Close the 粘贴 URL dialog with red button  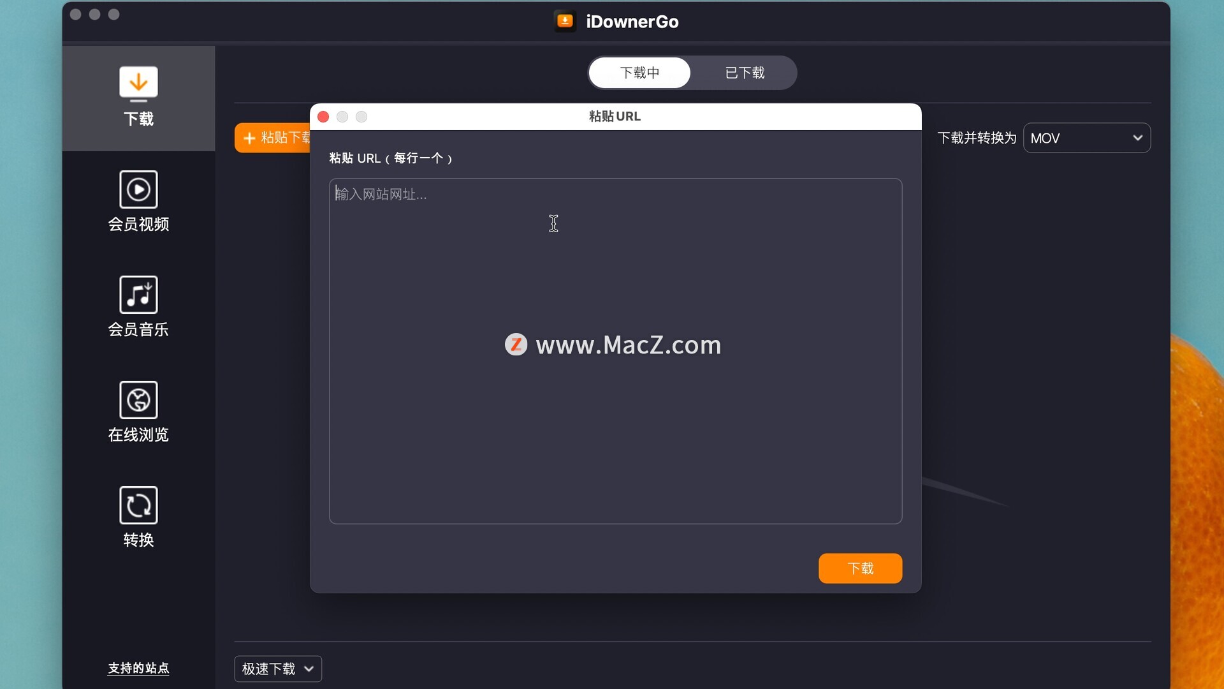(x=323, y=117)
